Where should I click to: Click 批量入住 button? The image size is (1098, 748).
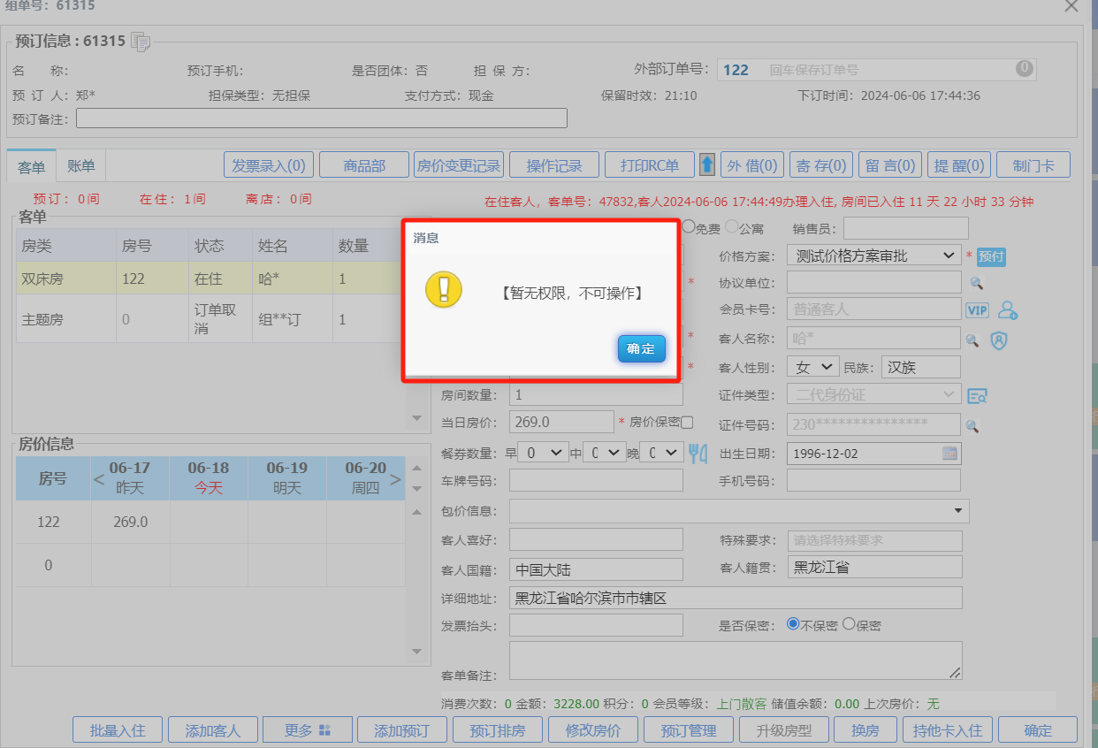[x=118, y=730]
